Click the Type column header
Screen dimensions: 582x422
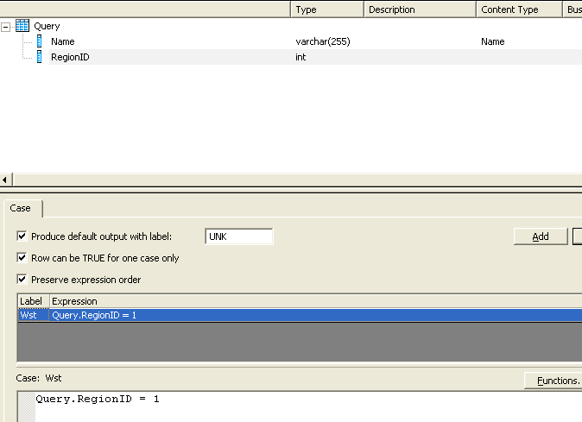(326, 9)
